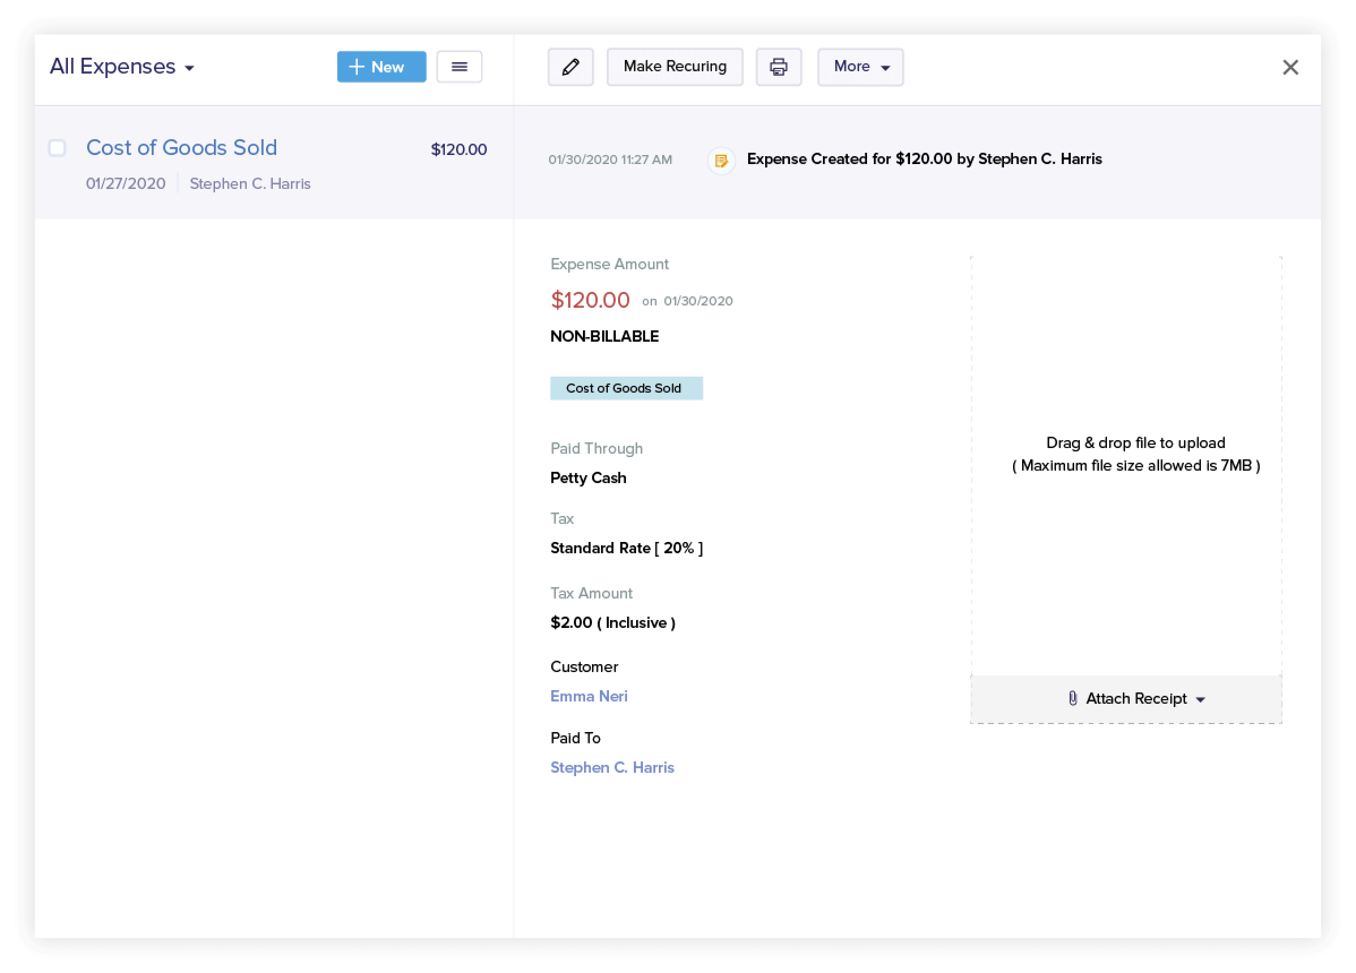Click the Cost of Goods Sold category tag

click(x=626, y=388)
